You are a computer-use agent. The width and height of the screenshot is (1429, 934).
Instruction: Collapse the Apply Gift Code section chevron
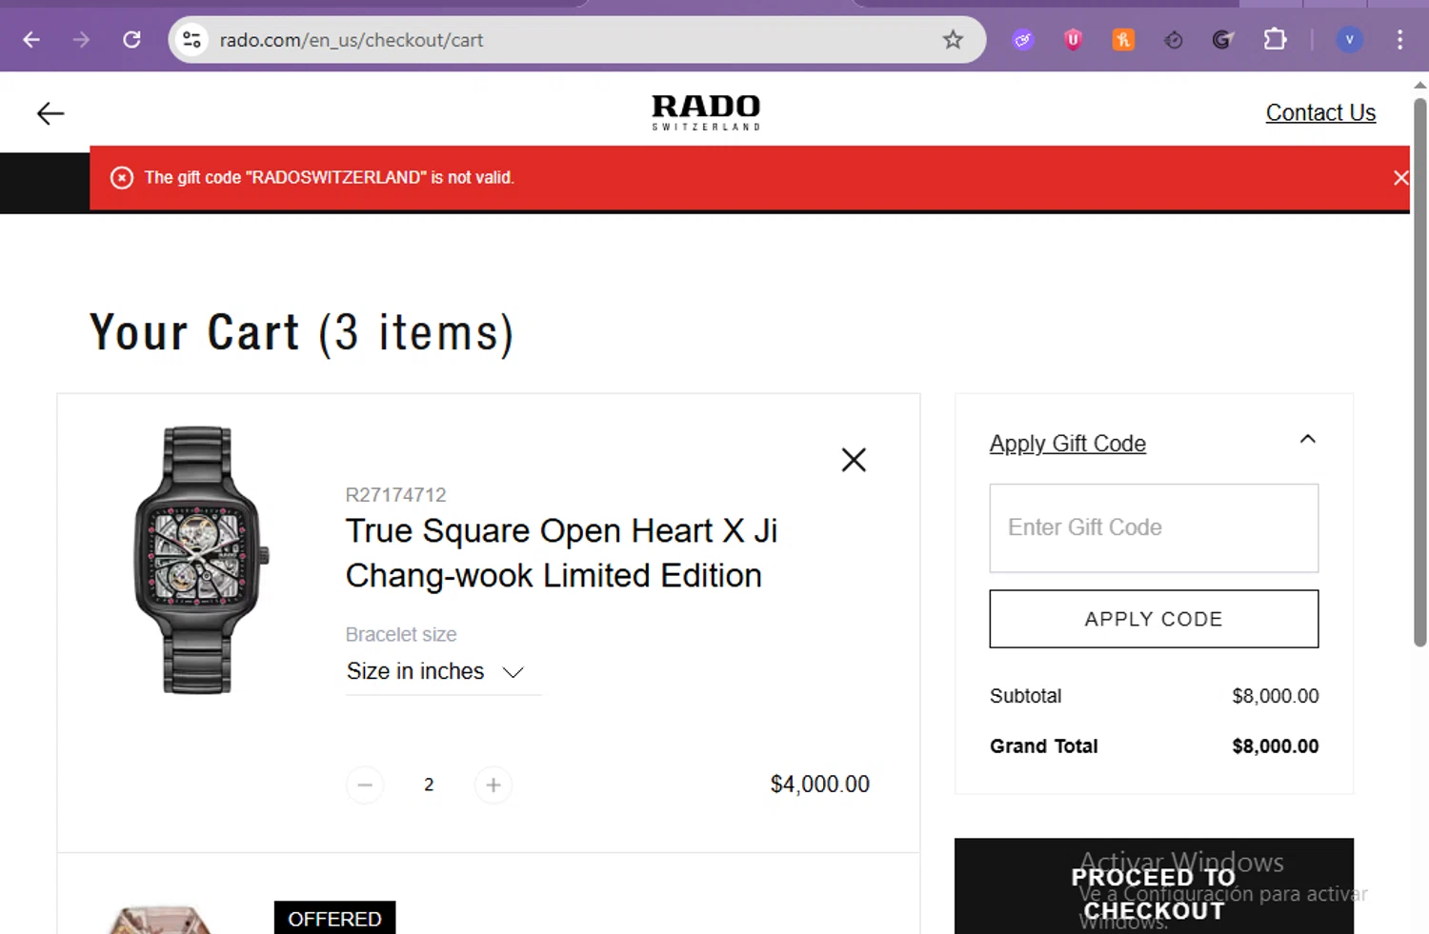click(1308, 439)
